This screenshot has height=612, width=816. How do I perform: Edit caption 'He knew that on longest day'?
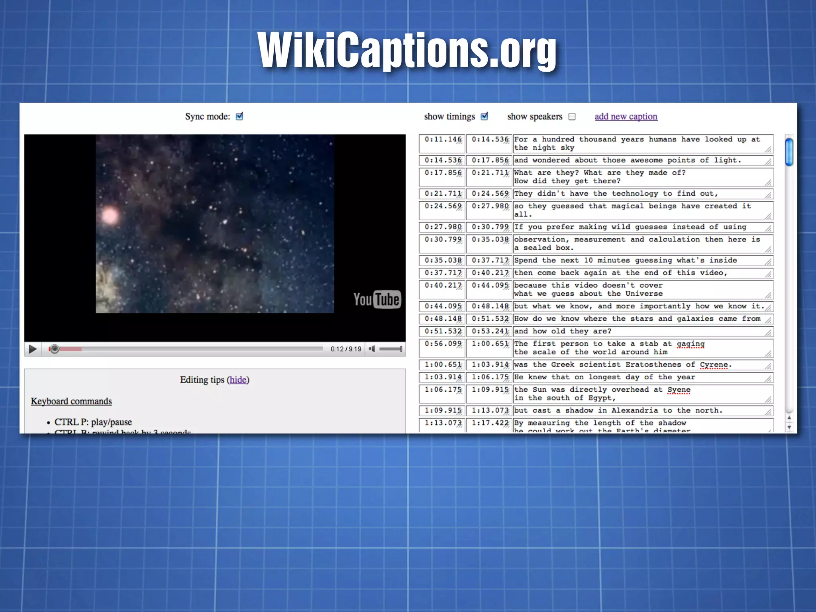643,378
